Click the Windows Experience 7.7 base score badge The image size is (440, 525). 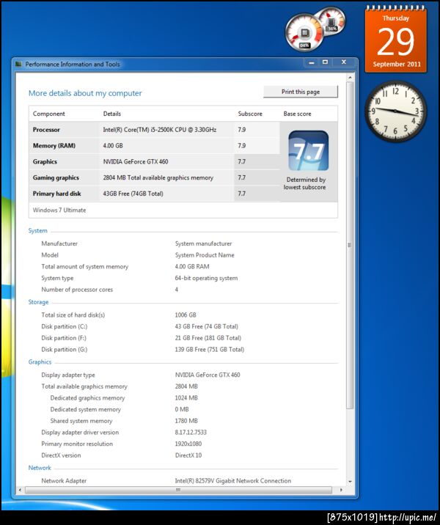pos(309,150)
